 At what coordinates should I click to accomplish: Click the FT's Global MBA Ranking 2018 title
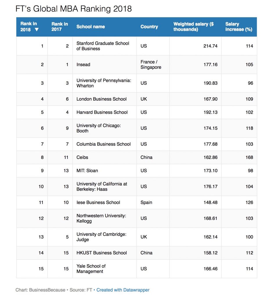pos(74,9)
